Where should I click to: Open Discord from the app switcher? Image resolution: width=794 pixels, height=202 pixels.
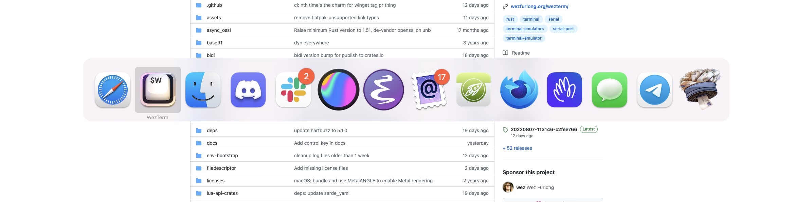[x=248, y=90]
